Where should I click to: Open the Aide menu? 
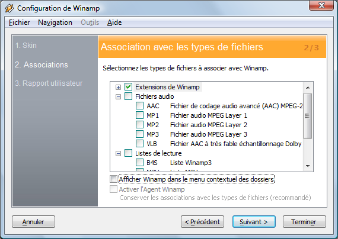[114, 22]
